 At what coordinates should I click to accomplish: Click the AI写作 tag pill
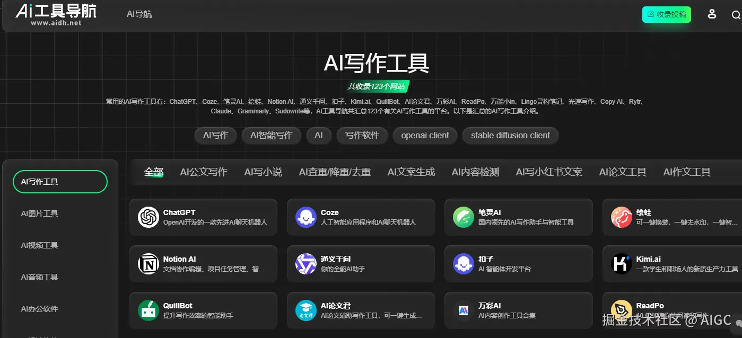pos(215,135)
